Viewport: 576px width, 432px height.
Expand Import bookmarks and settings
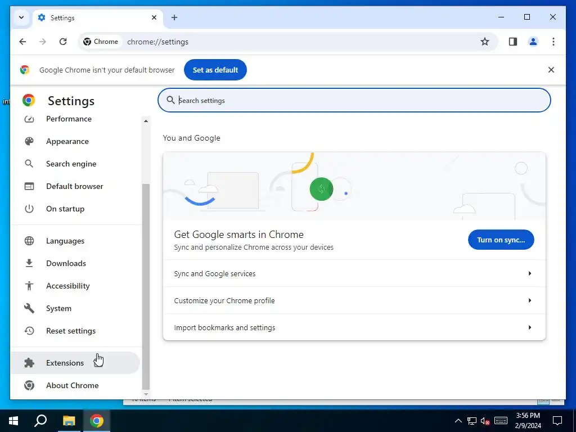(x=354, y=327)
